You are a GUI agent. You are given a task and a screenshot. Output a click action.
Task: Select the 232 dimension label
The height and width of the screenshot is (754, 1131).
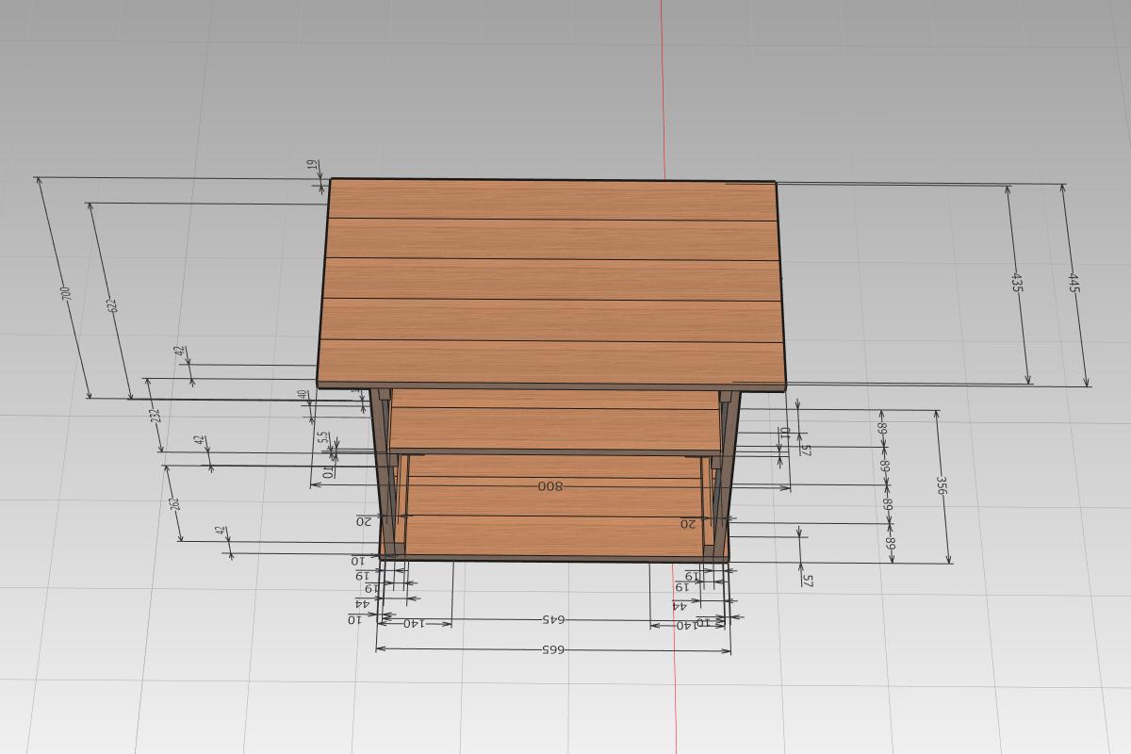(x=156, y=416)
